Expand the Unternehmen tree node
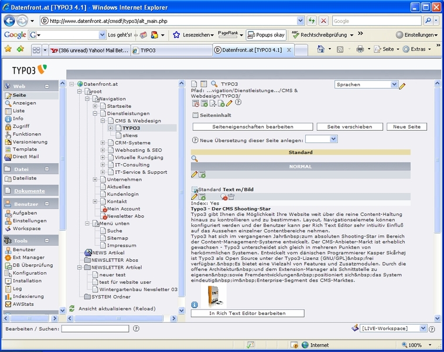 [95, 180]
